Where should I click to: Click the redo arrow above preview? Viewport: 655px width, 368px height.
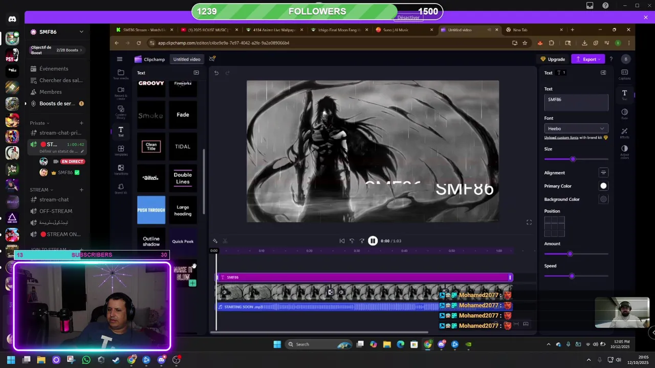pyautogui.click(x=228, y=73)
